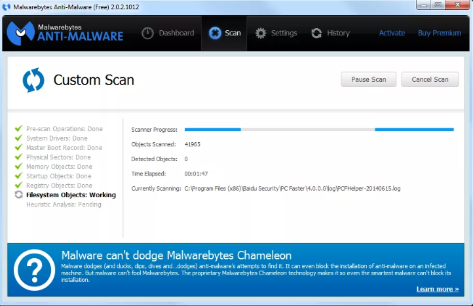The width and height of the screenshot is (473, 306).
Task: Click the 'Time Elapsed:' label
Action: pos(149,174)
